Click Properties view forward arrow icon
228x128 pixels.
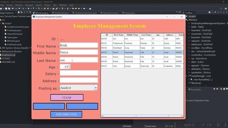pos(217,89)
